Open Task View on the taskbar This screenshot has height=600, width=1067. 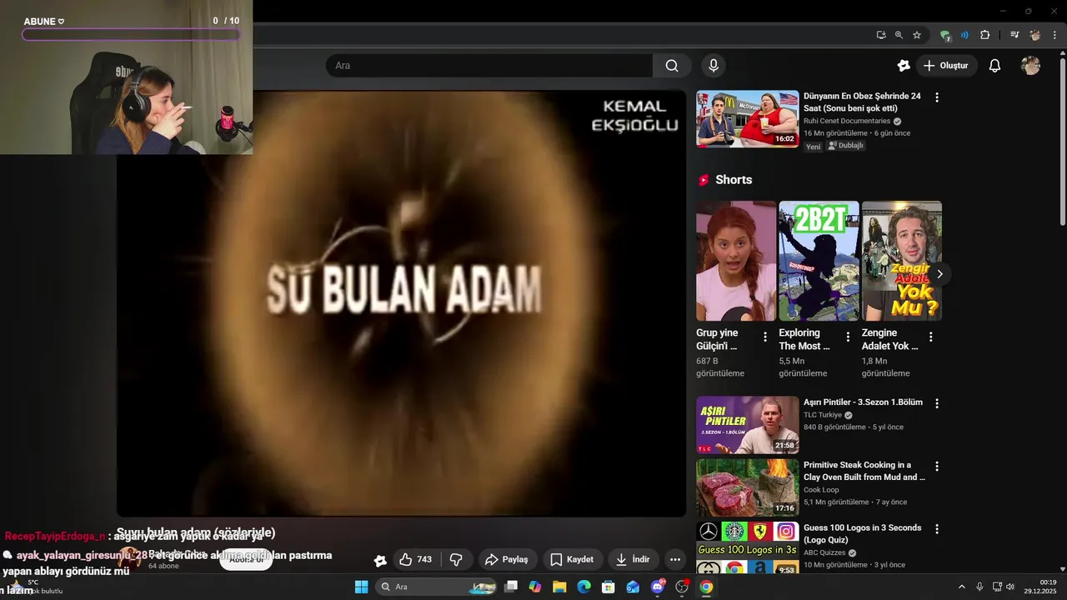511,587
